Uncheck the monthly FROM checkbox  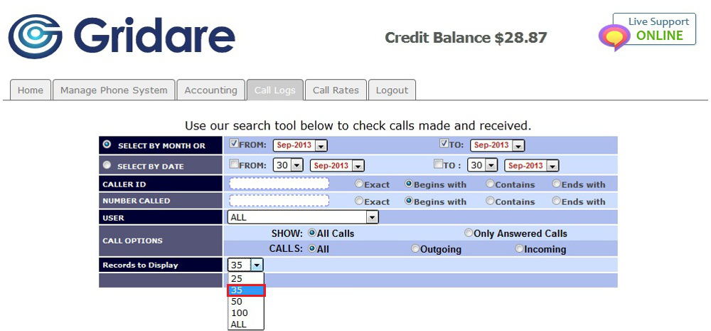[x=235, y=144]
